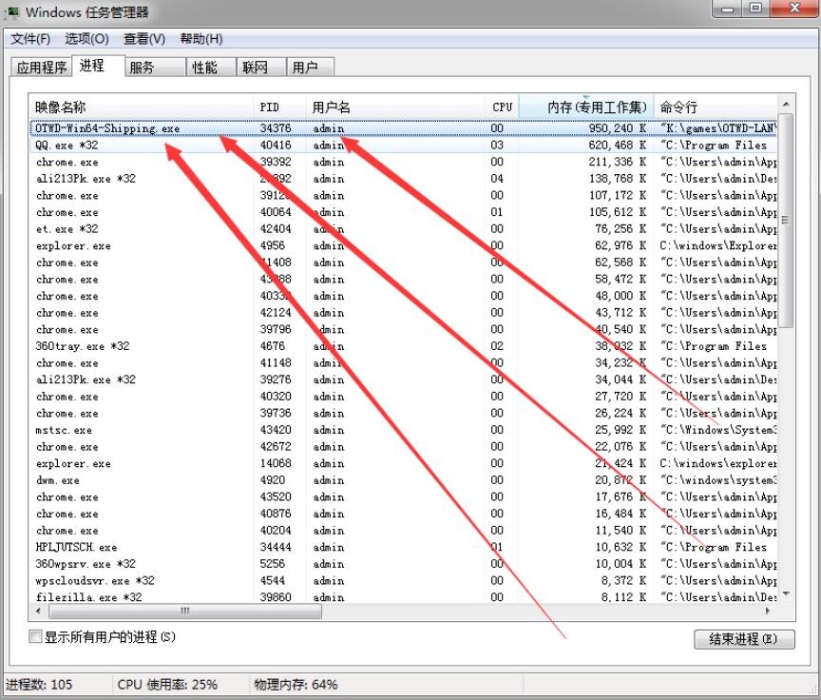Open the 文件(F) menu
The image size is (821, 700).
[x=30, y=39]
